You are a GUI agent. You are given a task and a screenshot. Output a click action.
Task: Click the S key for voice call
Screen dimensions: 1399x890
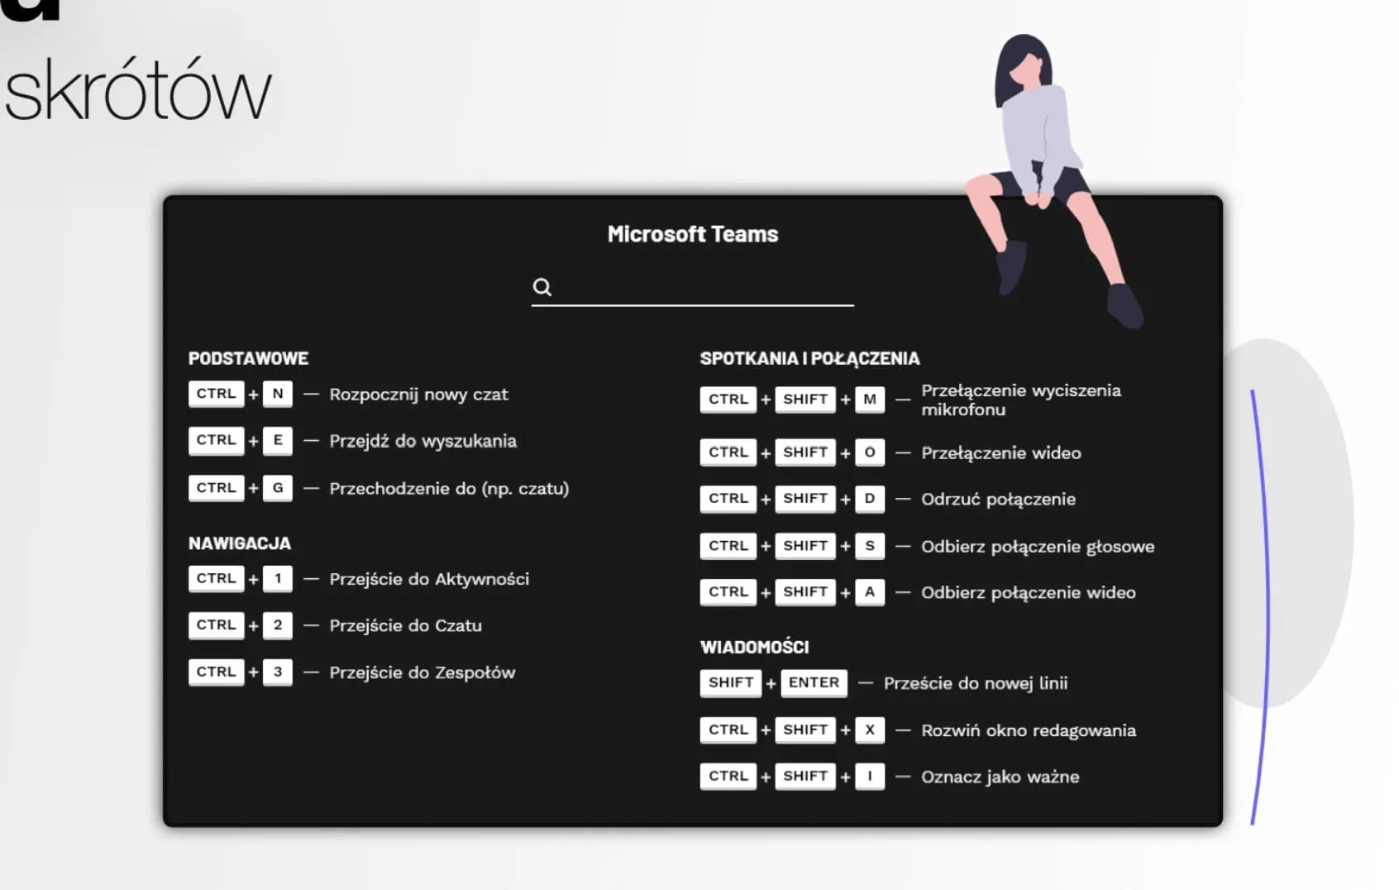870,546
